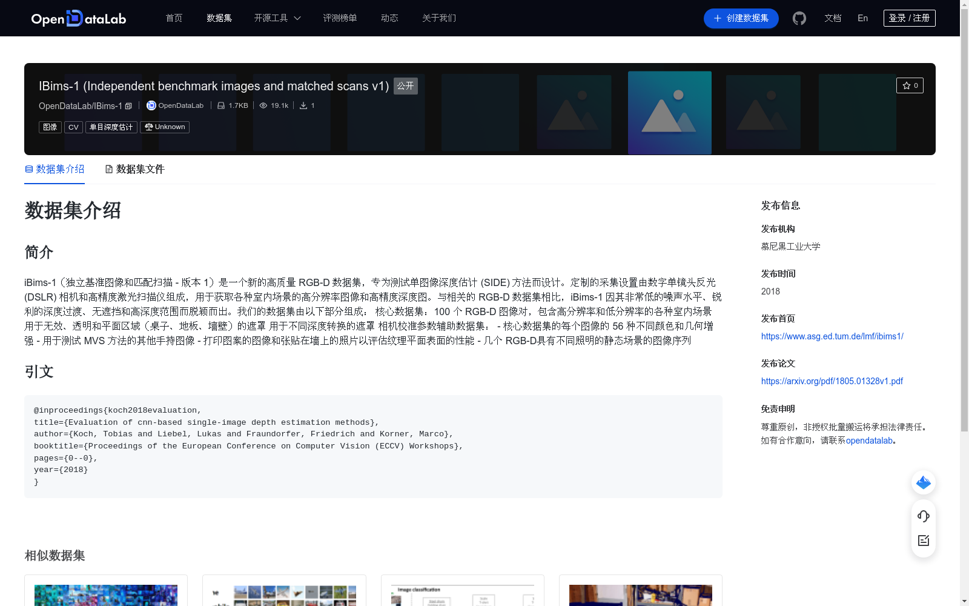Open the feedback edit note icon

924,541
